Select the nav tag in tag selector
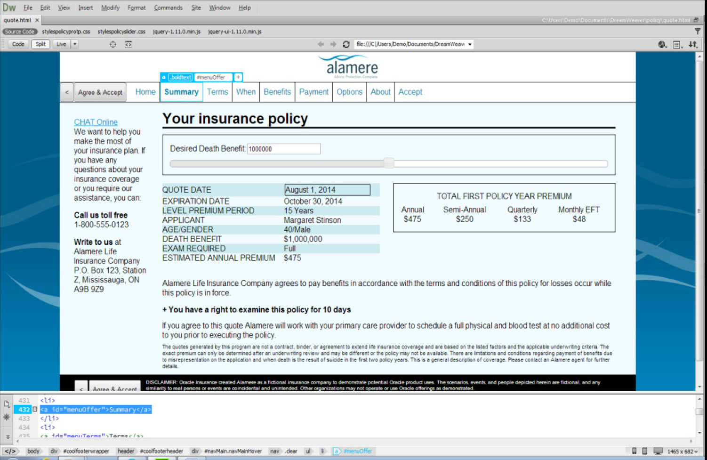This screenshot has width=707, height=460. pyautogui.click(x=274, y=451)
